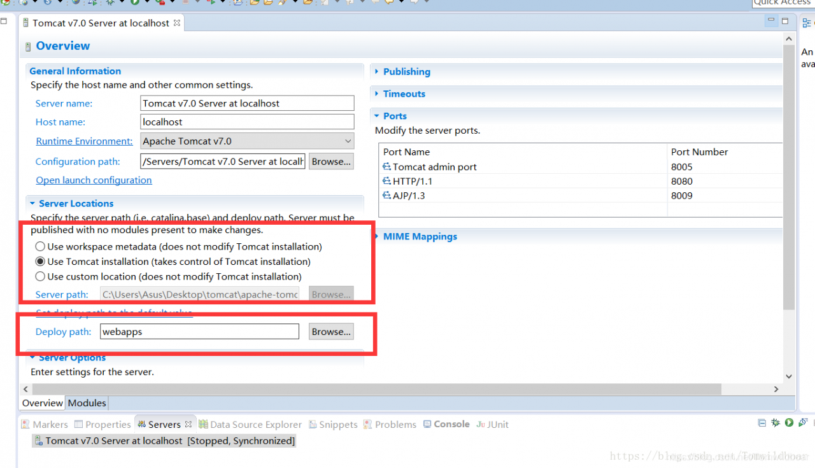
Task: Open the Data Source Explorer tab
Action: tap(250, 425)
